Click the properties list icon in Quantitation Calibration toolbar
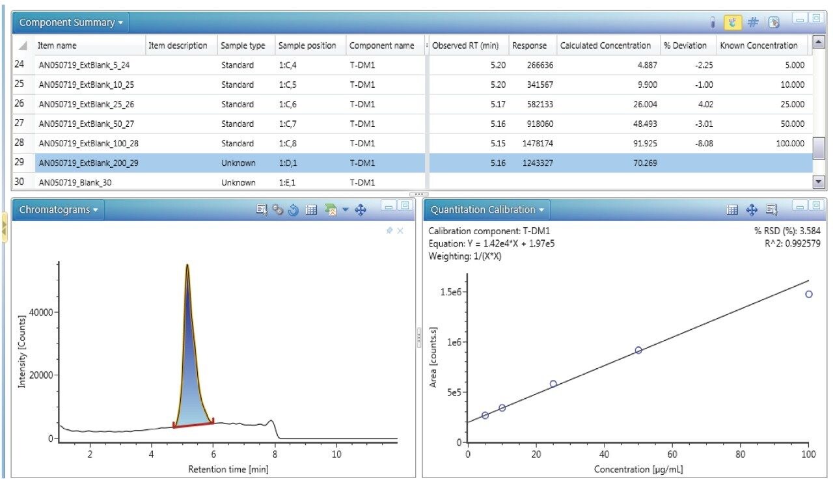 click(772, 209)
